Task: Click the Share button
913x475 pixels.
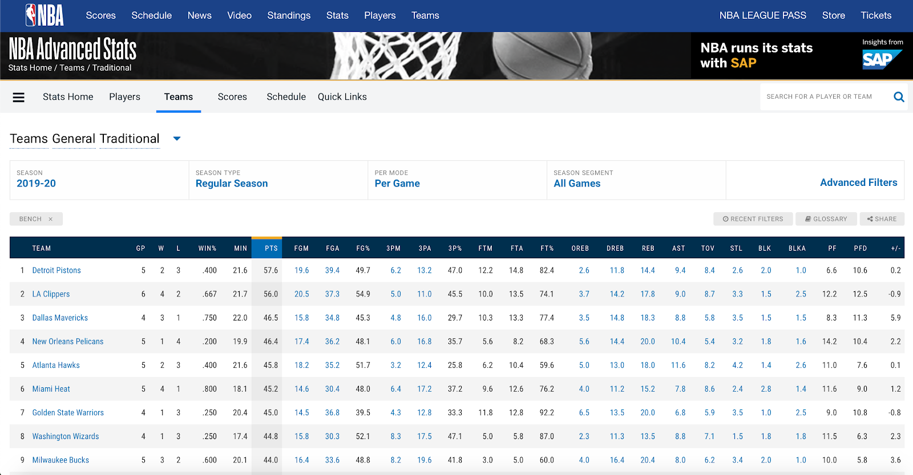Action: (x=882, y=219)
